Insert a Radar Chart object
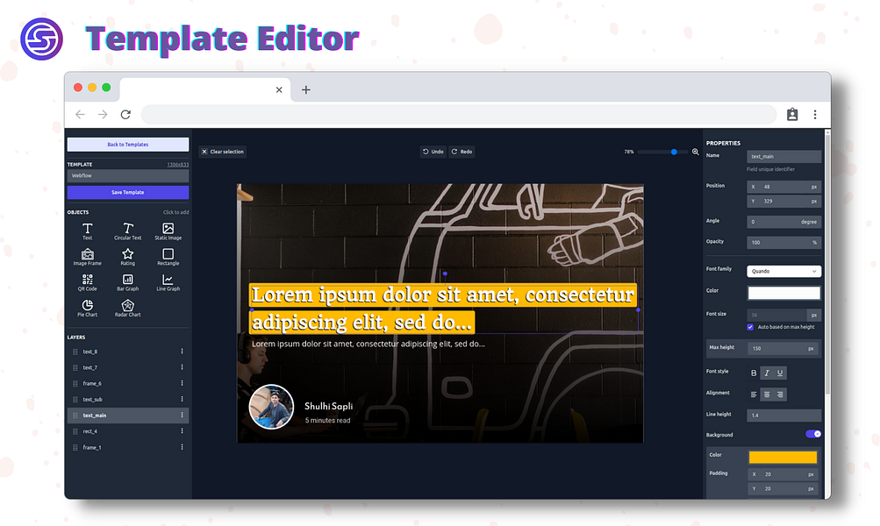Image resolution: width=880 pixels, height=526 pixels. [x=128, y=308]
